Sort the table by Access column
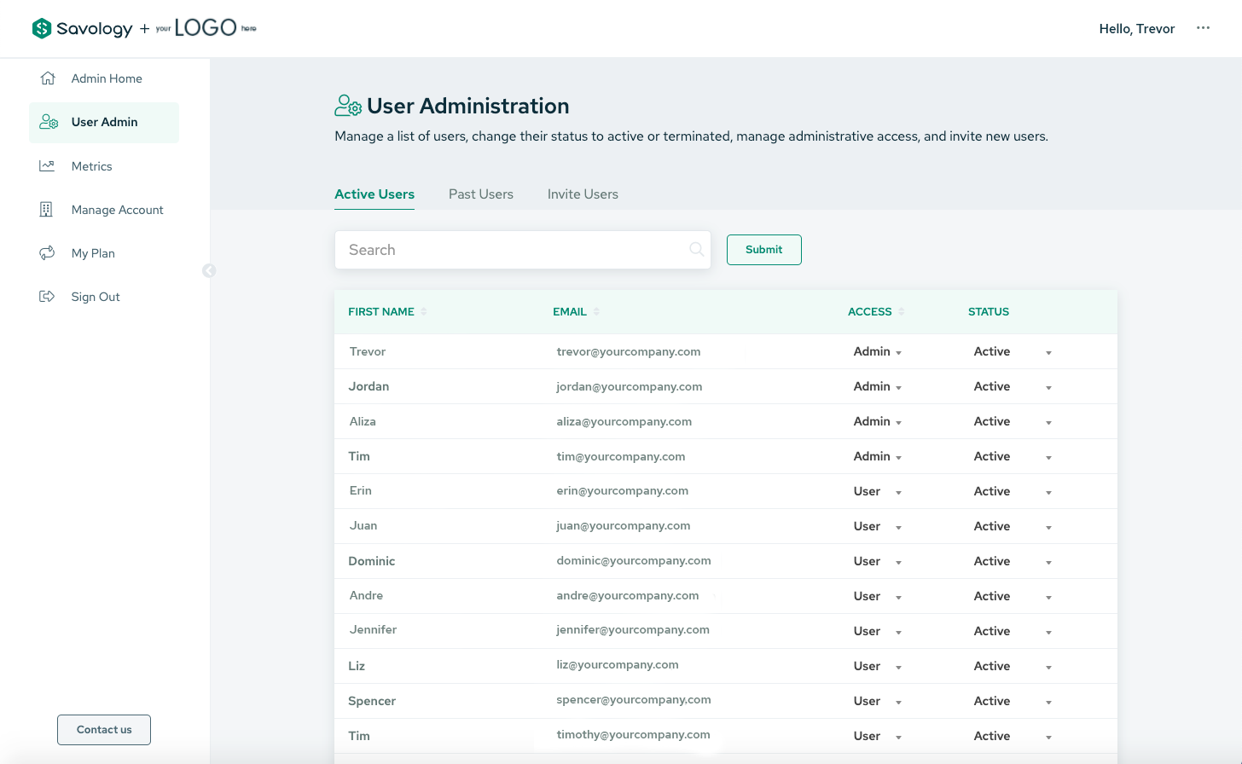Image resolution: width=1242 pixels, height=764 pixels. point(902,312)
